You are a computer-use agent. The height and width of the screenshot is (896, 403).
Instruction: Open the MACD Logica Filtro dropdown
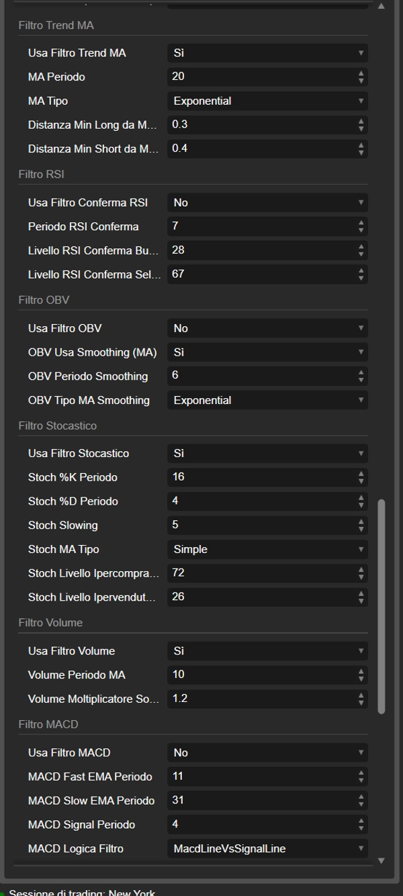pos(267,848)
